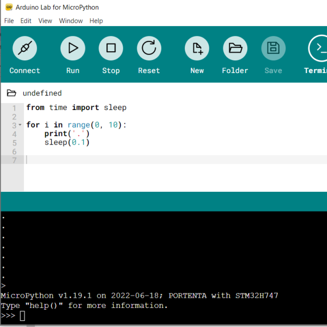This screenshot has width=327, height=327.
Task: Create a new file with the New icon
Action: (197, 49)
